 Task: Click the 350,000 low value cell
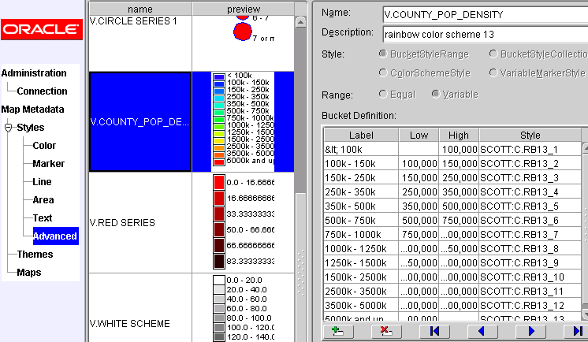419,206
